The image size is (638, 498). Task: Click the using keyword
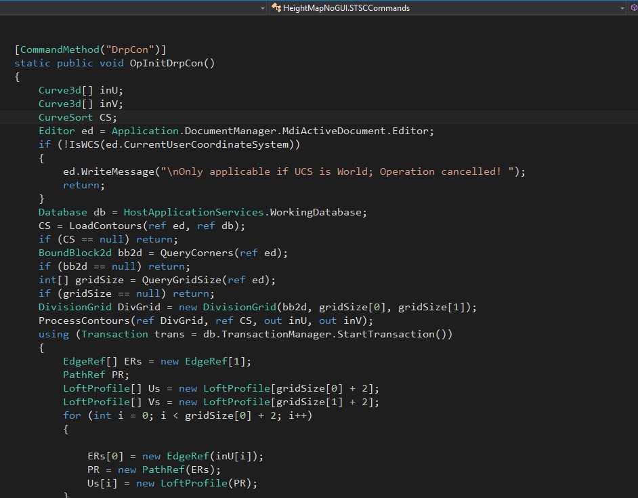54,334
